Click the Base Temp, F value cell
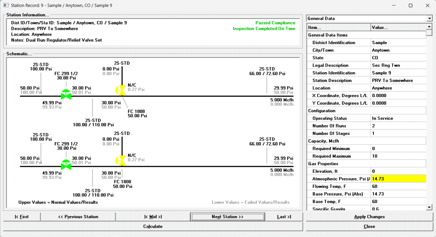 [398, 202]
